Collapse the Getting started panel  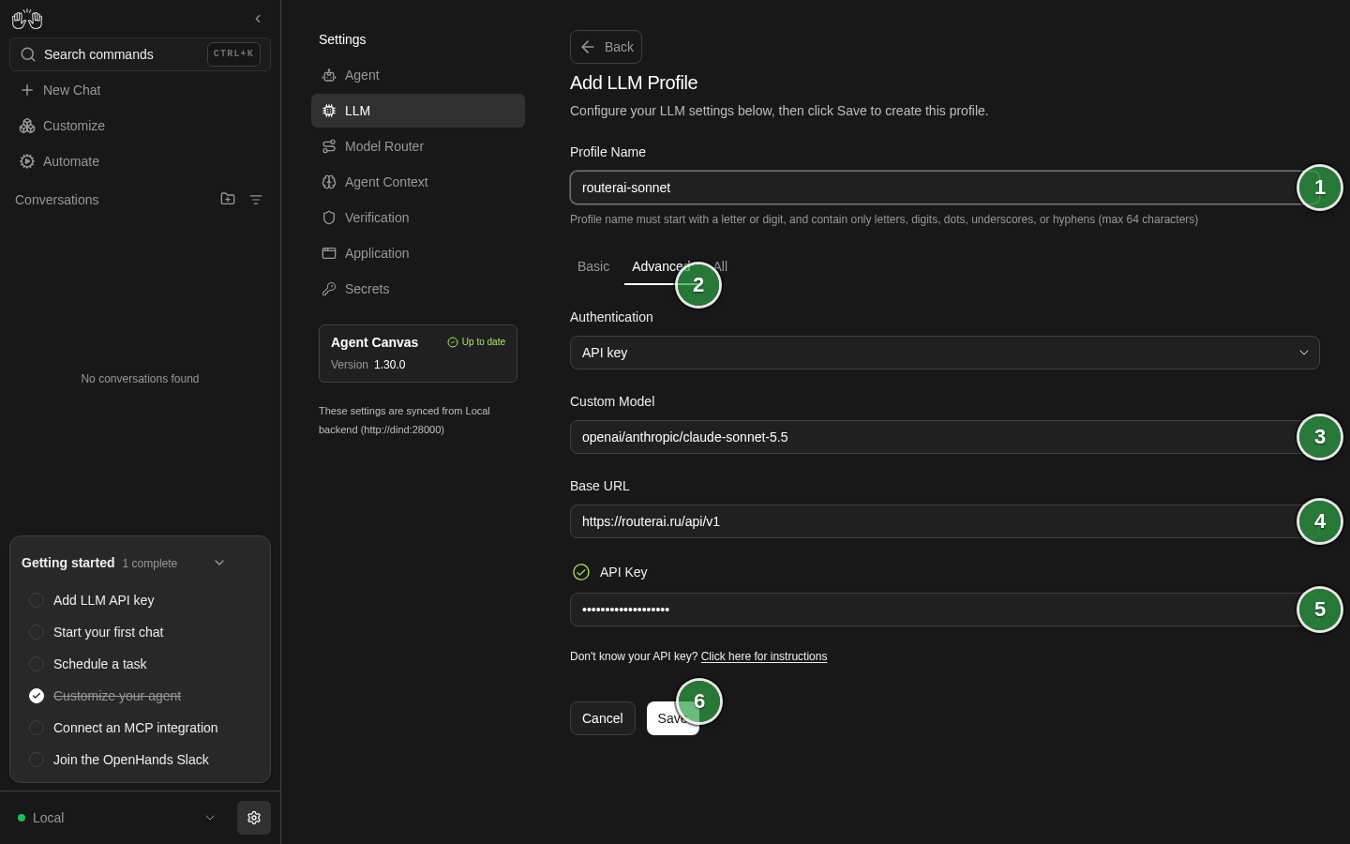[219, 563]
